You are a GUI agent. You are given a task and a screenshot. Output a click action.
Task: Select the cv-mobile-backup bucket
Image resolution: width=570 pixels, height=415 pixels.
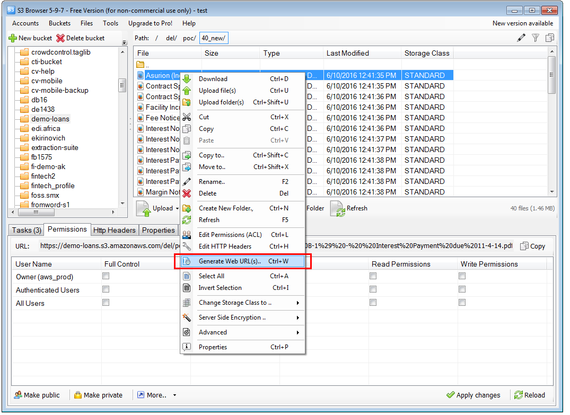click(59, 91)
